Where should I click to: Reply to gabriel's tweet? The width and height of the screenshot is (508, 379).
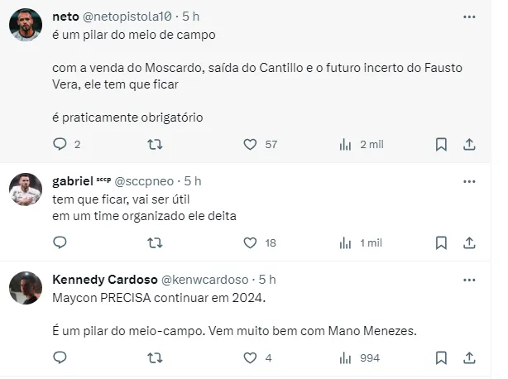coord(60,242)
